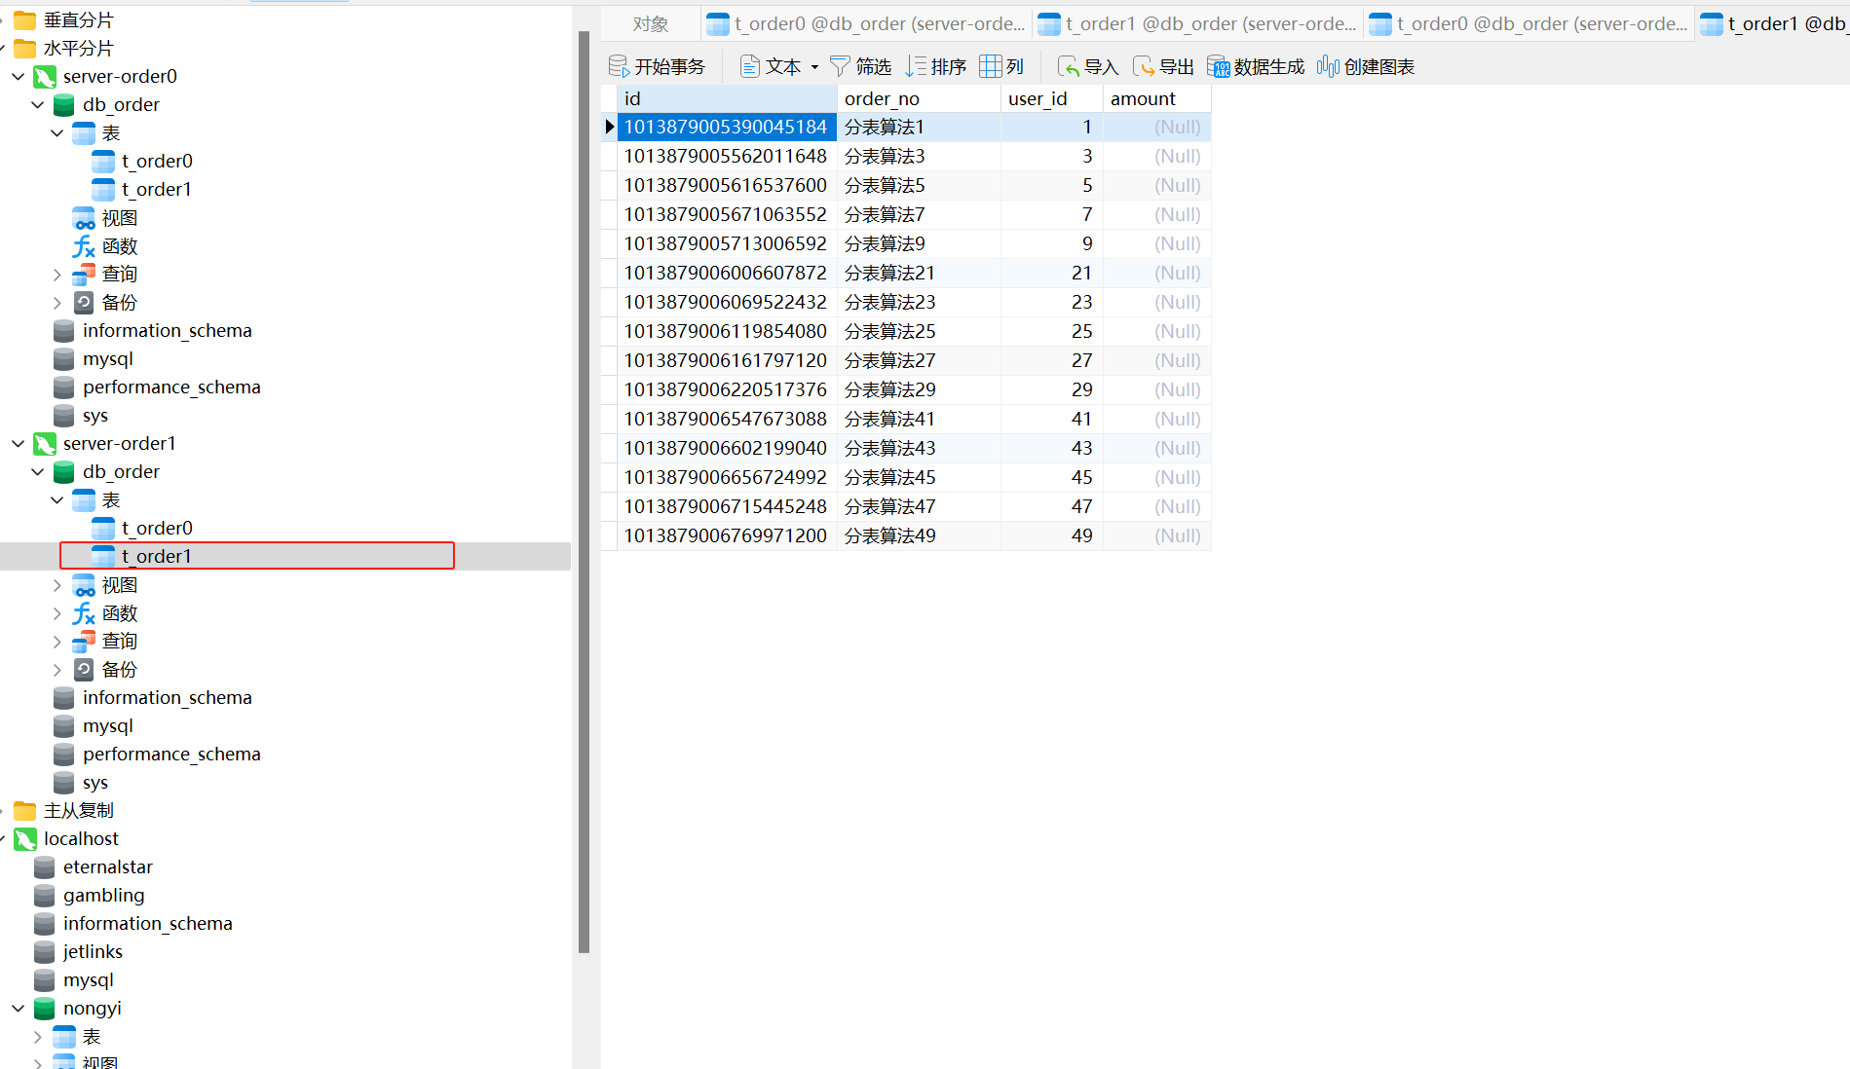Click user_id cell 49
The height and width of the screenshot is (1069, 1850).
(x=1052, y=536)
